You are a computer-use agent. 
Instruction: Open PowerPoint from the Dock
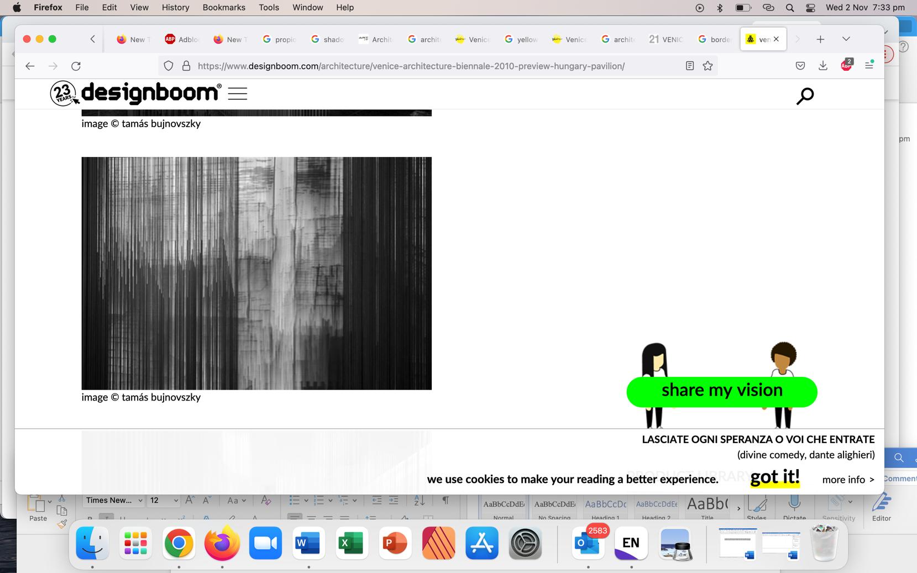coord(395,543)
